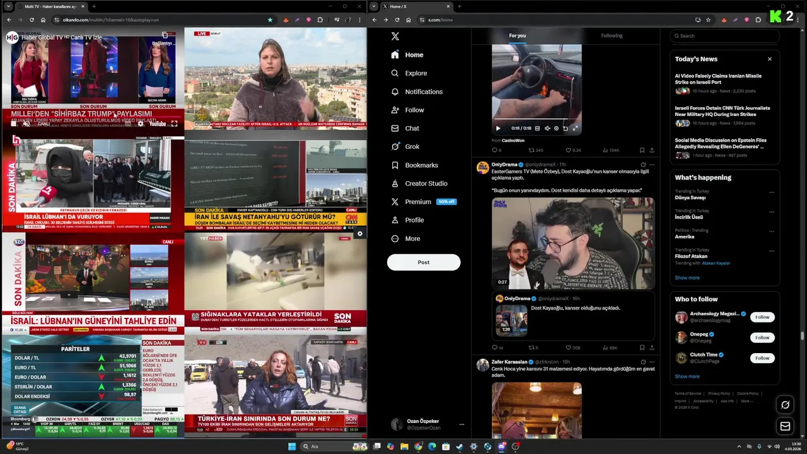Share the CasinoWon video post

pos(652,150)
